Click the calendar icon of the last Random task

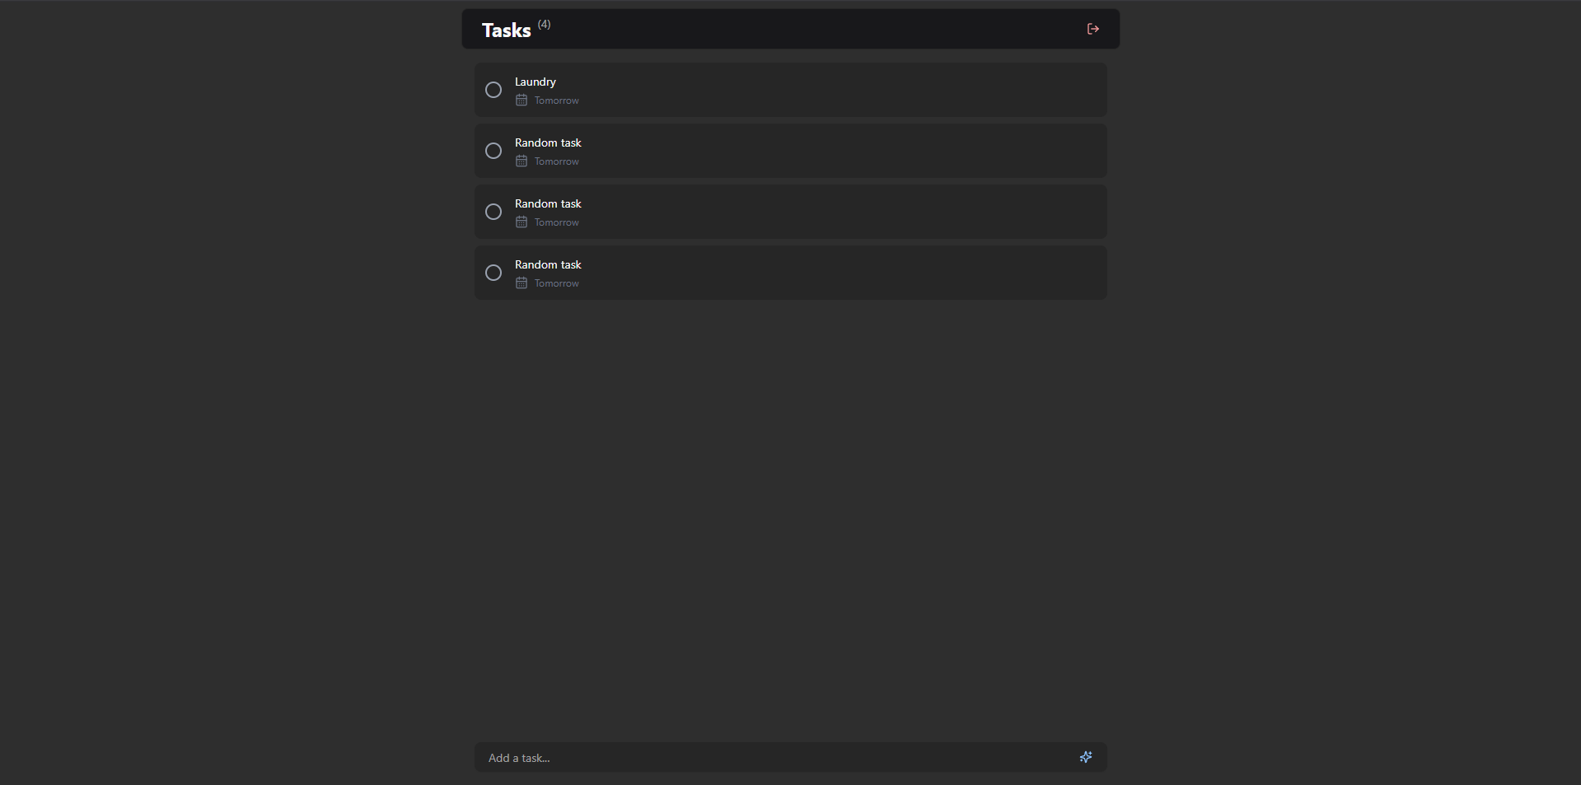tap(522, 283)
